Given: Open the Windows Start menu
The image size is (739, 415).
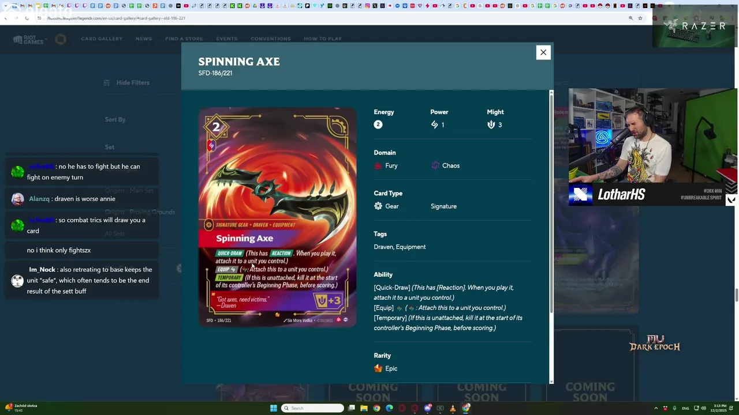Looking at the screenshot, I should pyautogui.click(x=274, y=408).
